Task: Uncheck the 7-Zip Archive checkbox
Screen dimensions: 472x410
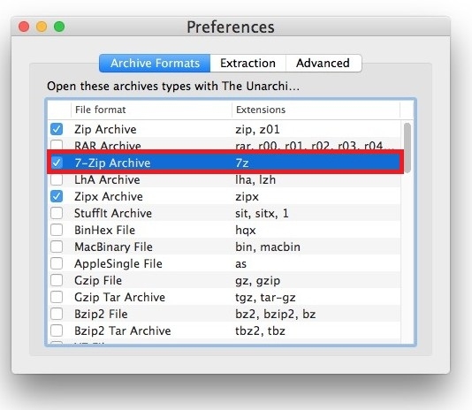Action: tap(57, 163)
